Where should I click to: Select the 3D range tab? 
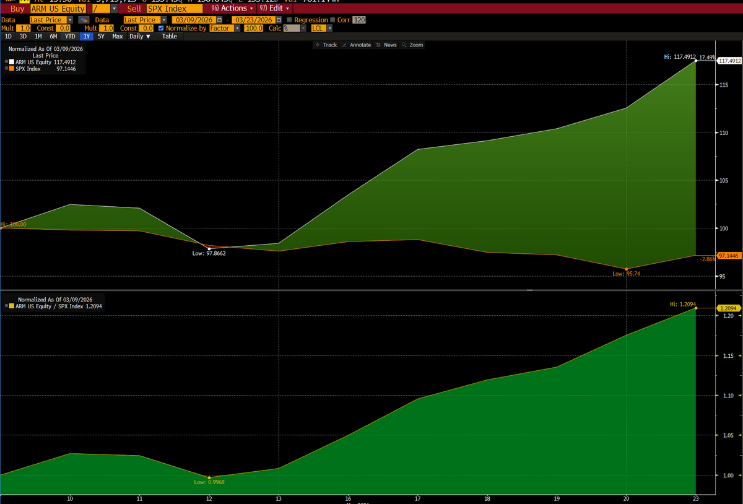(x=23, y=37)
